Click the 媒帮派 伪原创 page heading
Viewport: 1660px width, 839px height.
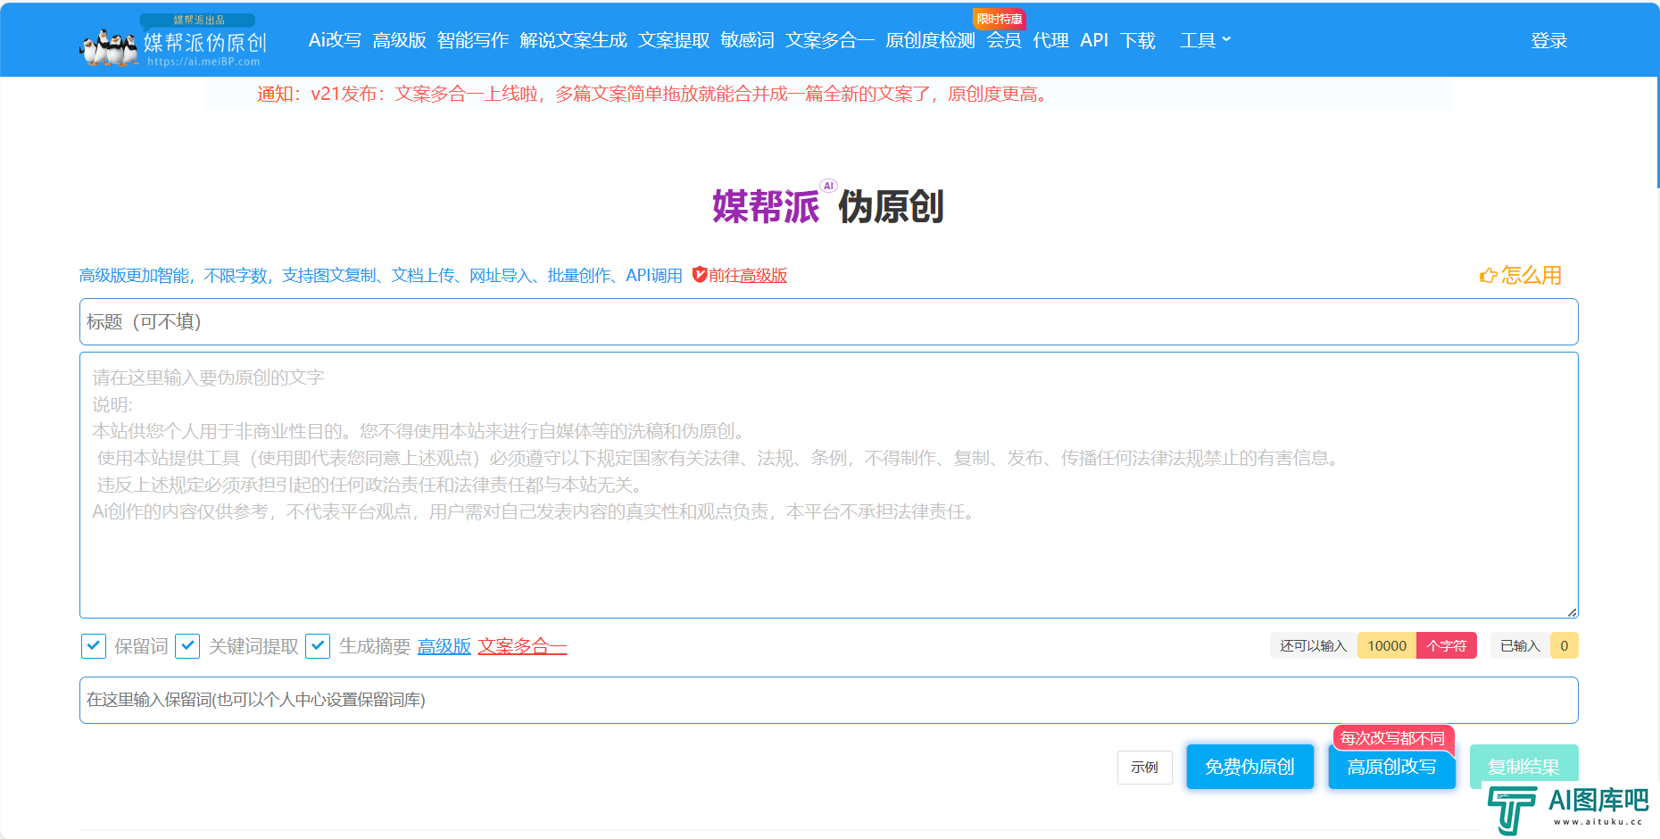[x=828, y=205]
